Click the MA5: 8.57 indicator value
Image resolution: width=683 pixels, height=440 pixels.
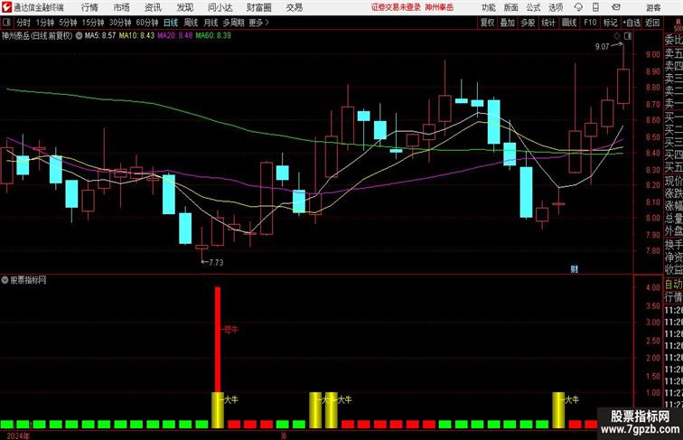(x=100, y=36)
